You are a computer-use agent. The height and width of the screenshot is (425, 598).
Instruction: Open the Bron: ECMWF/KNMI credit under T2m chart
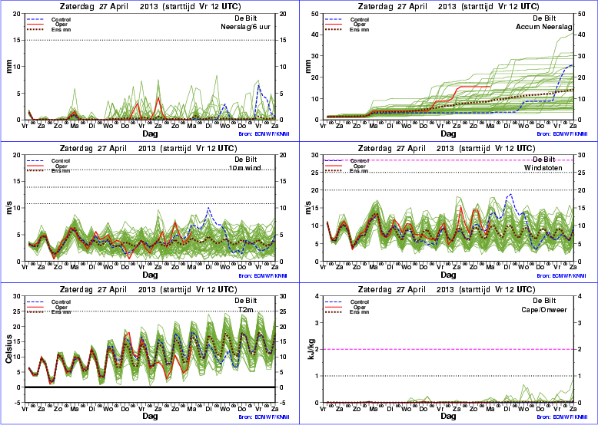coord(263,417)
